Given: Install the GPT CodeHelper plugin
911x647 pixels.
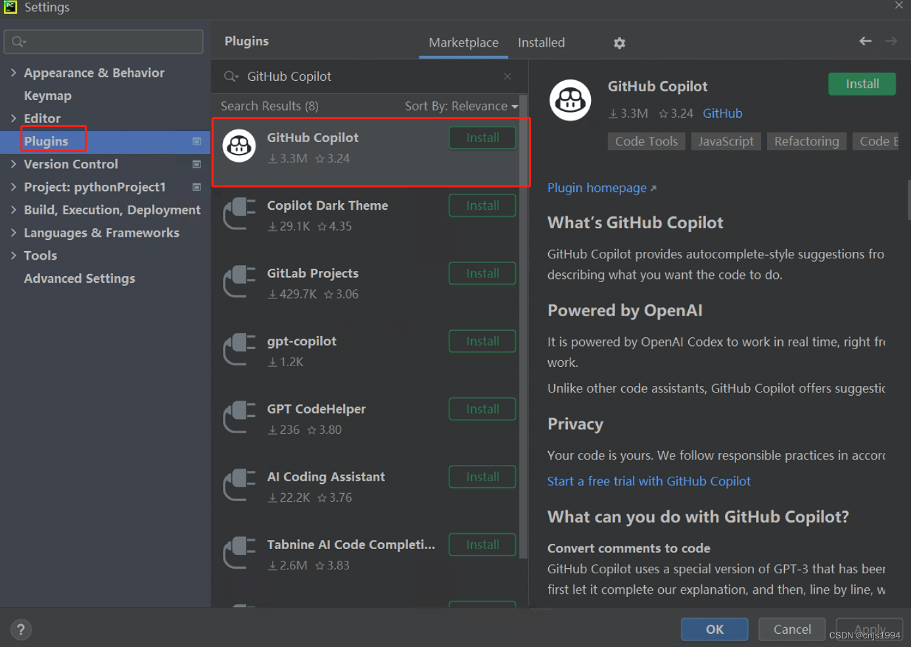Looking at the screenshot, I should pos(482,409).
